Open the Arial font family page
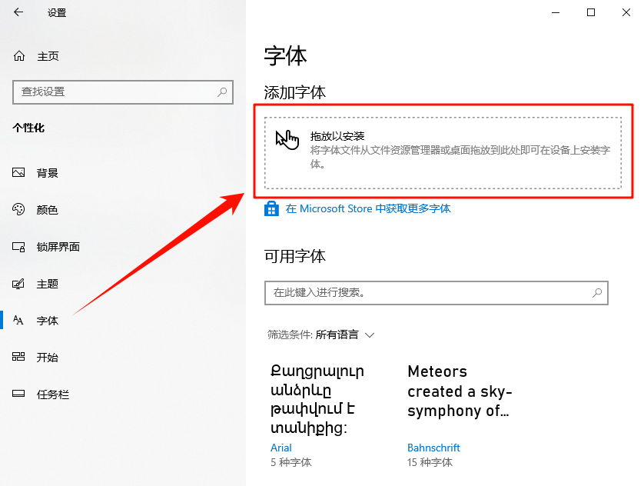Image resolution: width=644 pixels, height=486 pixels. pyautogui.click(x=281, y=448)
